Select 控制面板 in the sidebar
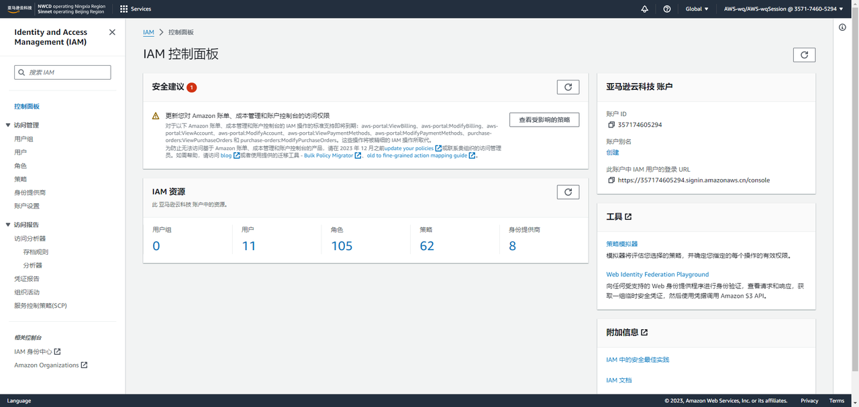The image size is (859, 407). [27, 107]
